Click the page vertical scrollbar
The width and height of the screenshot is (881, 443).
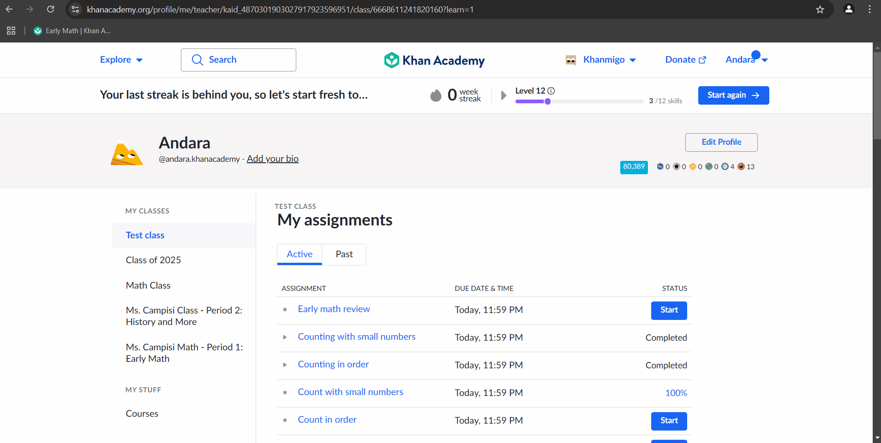click(x=877, y=96)
